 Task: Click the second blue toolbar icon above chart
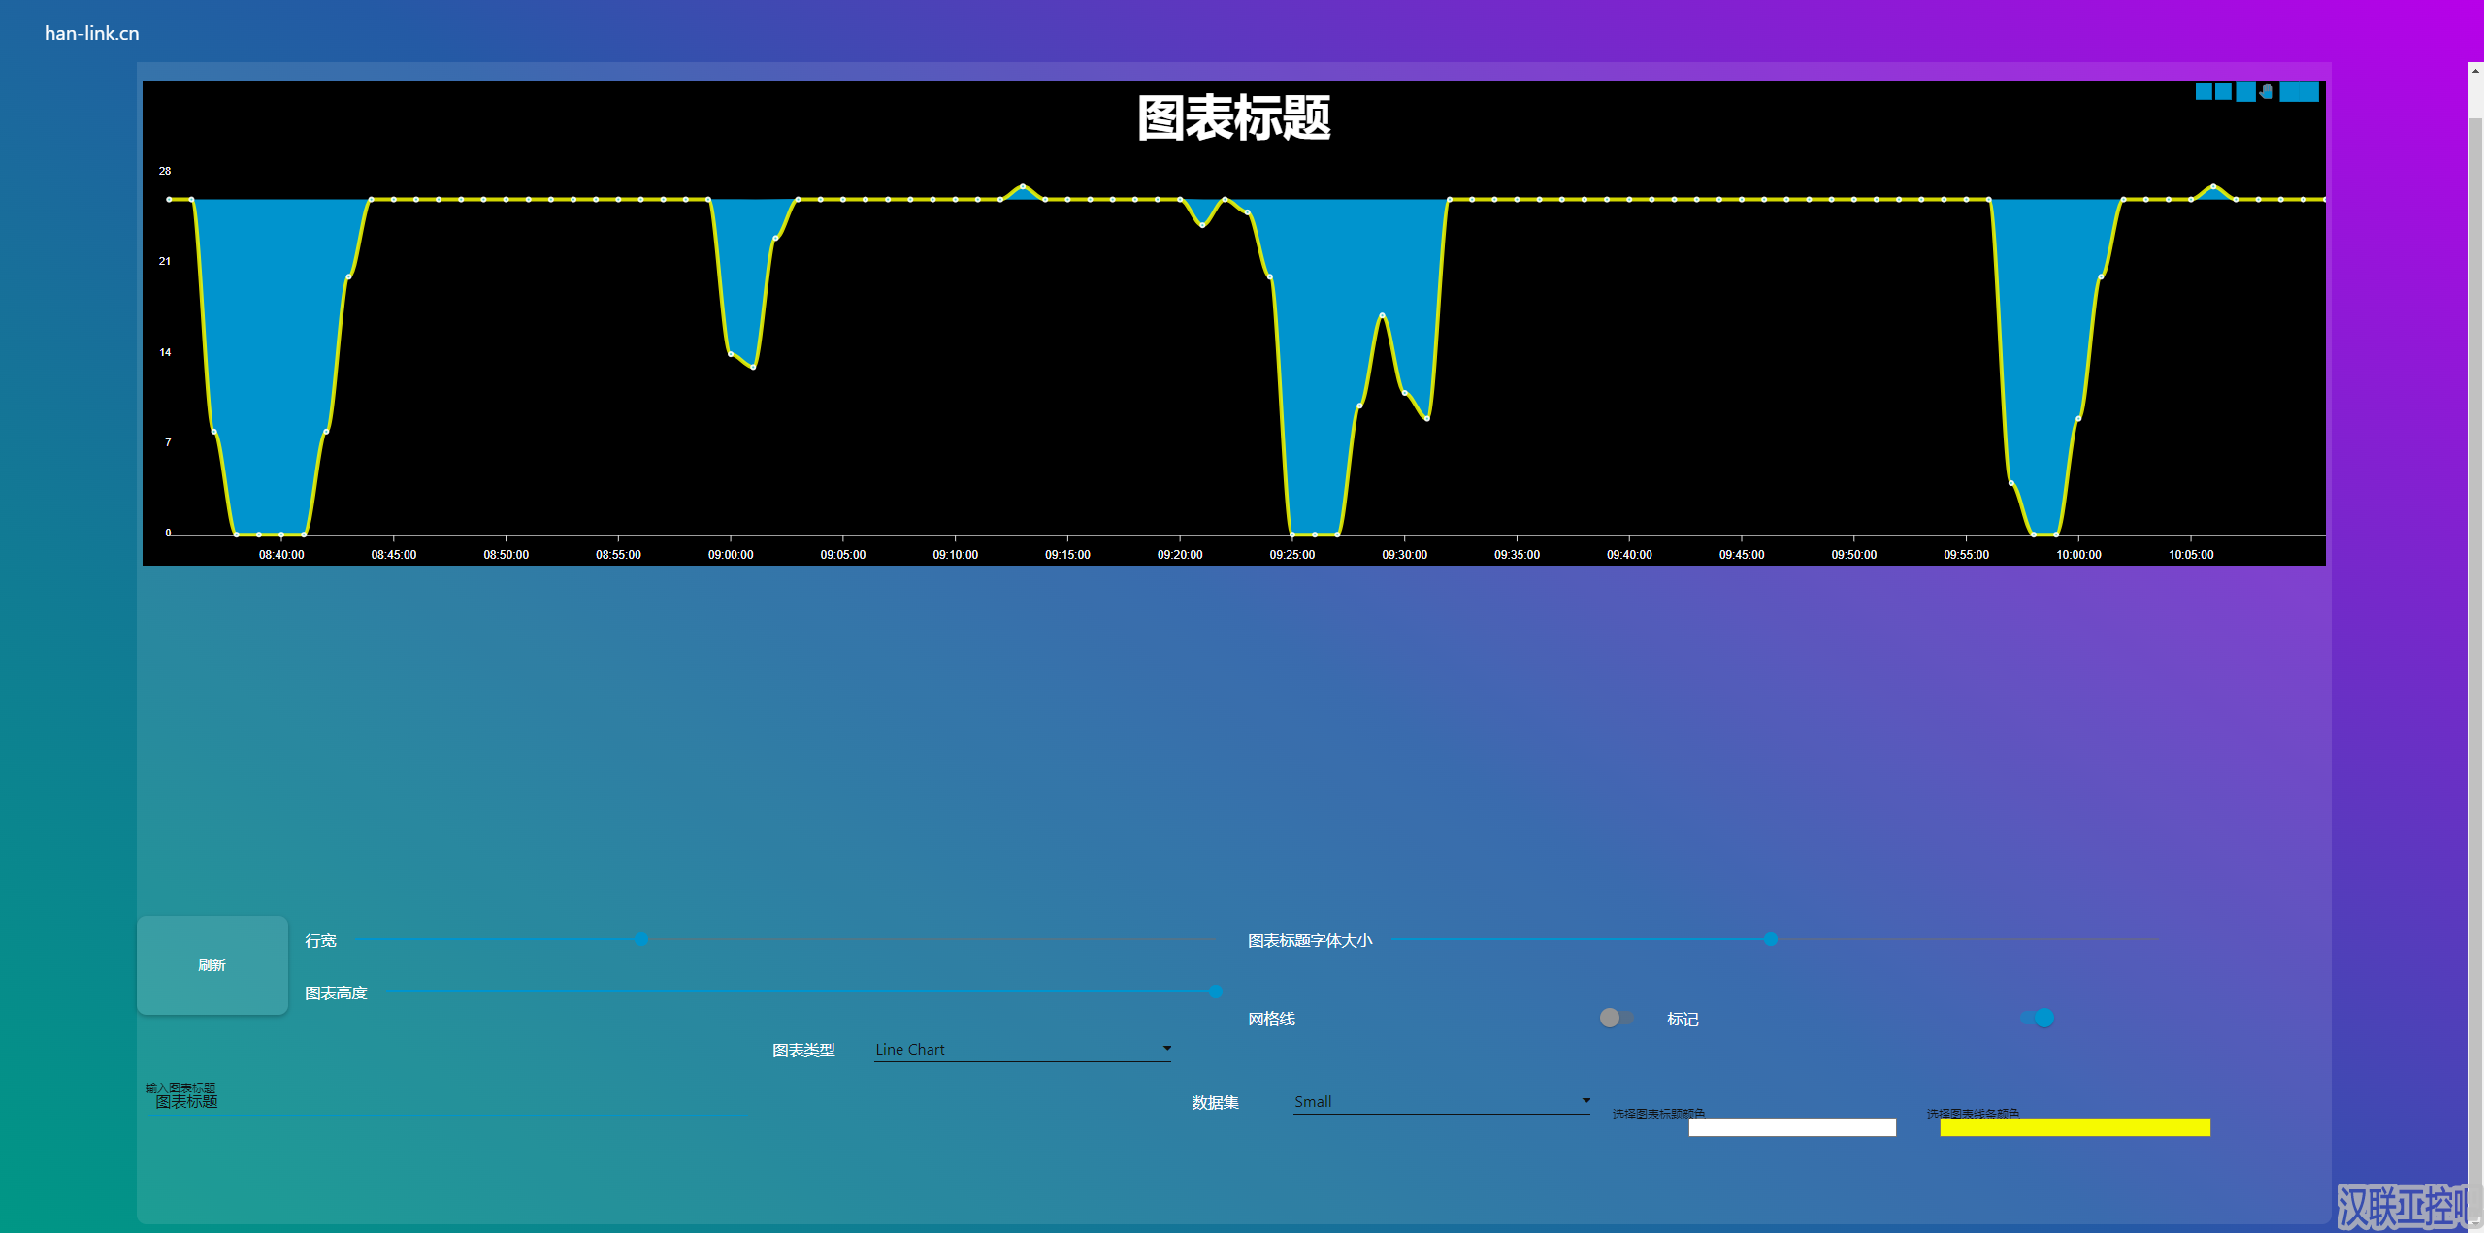click(x=2223, y=92)
